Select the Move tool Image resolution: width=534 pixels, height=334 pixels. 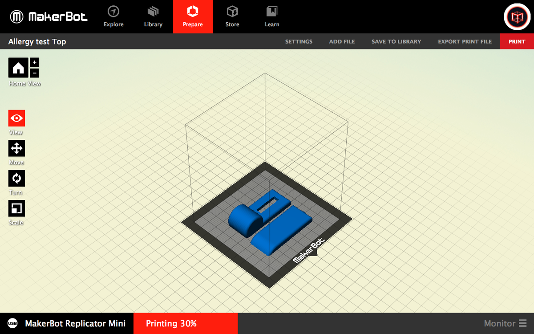(x=17, y=148)
